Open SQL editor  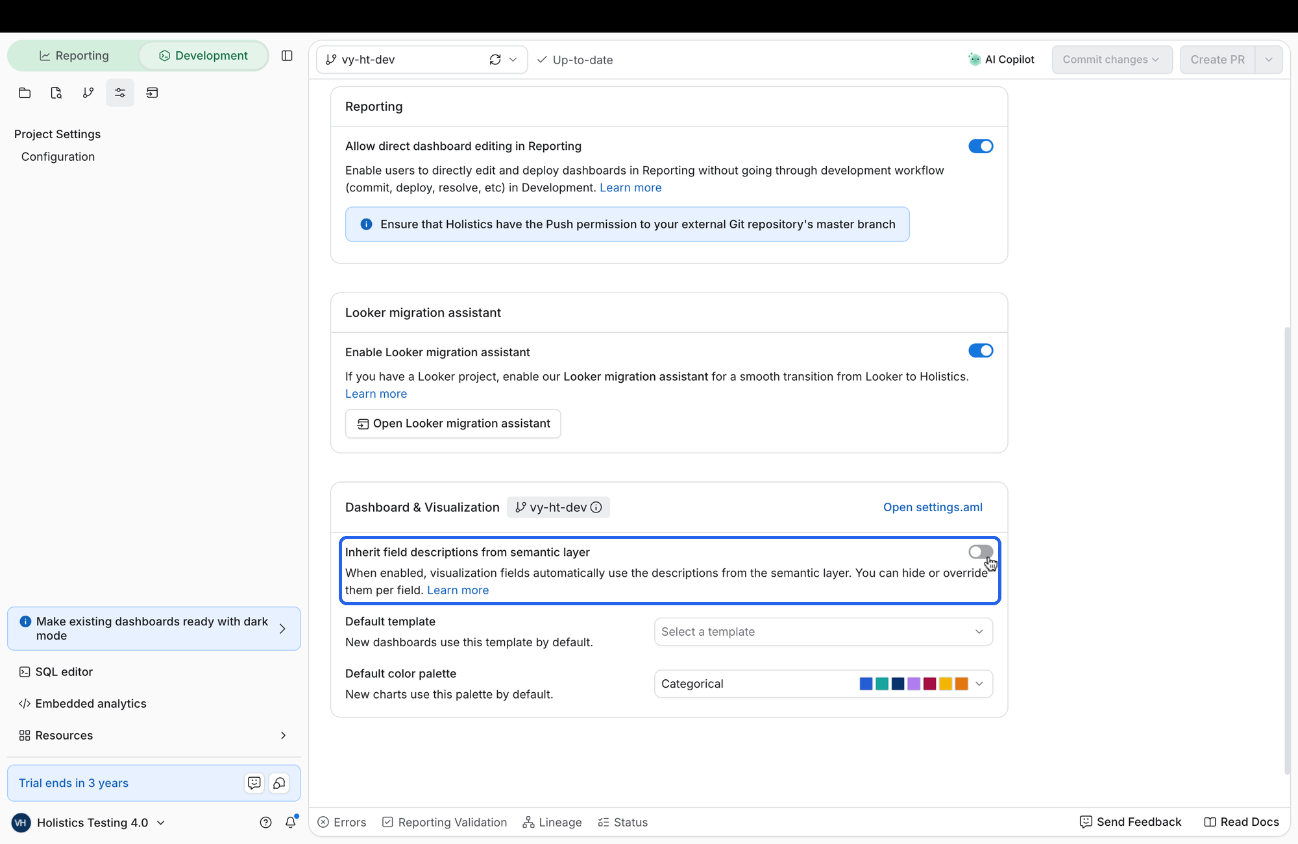(x=56, y=672)
